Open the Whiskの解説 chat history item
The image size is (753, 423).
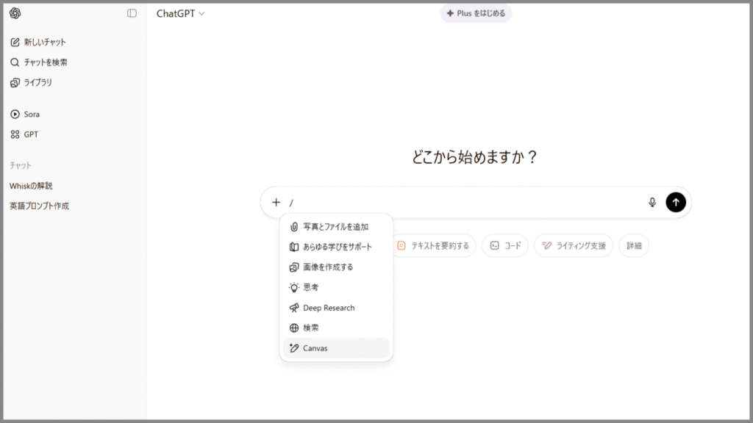(31, 186)
